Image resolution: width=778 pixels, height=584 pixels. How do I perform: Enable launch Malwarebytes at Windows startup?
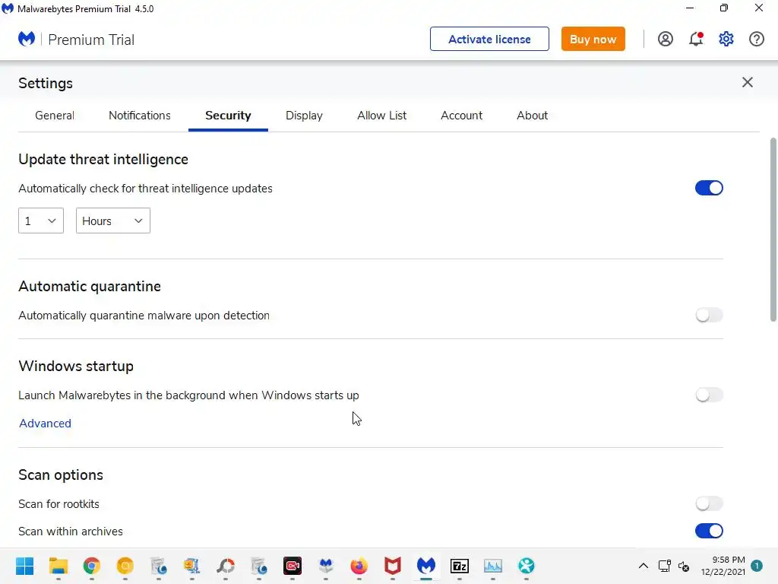pos(709,395)
